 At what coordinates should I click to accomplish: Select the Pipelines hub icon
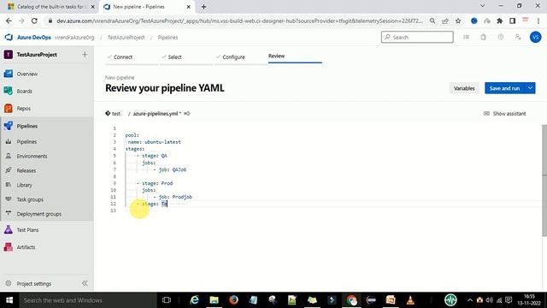click(9, 126)
